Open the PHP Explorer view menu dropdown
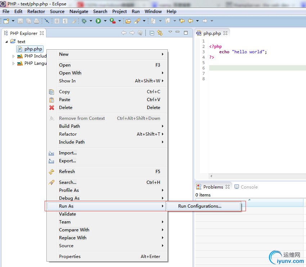 (x=170, y=32)
